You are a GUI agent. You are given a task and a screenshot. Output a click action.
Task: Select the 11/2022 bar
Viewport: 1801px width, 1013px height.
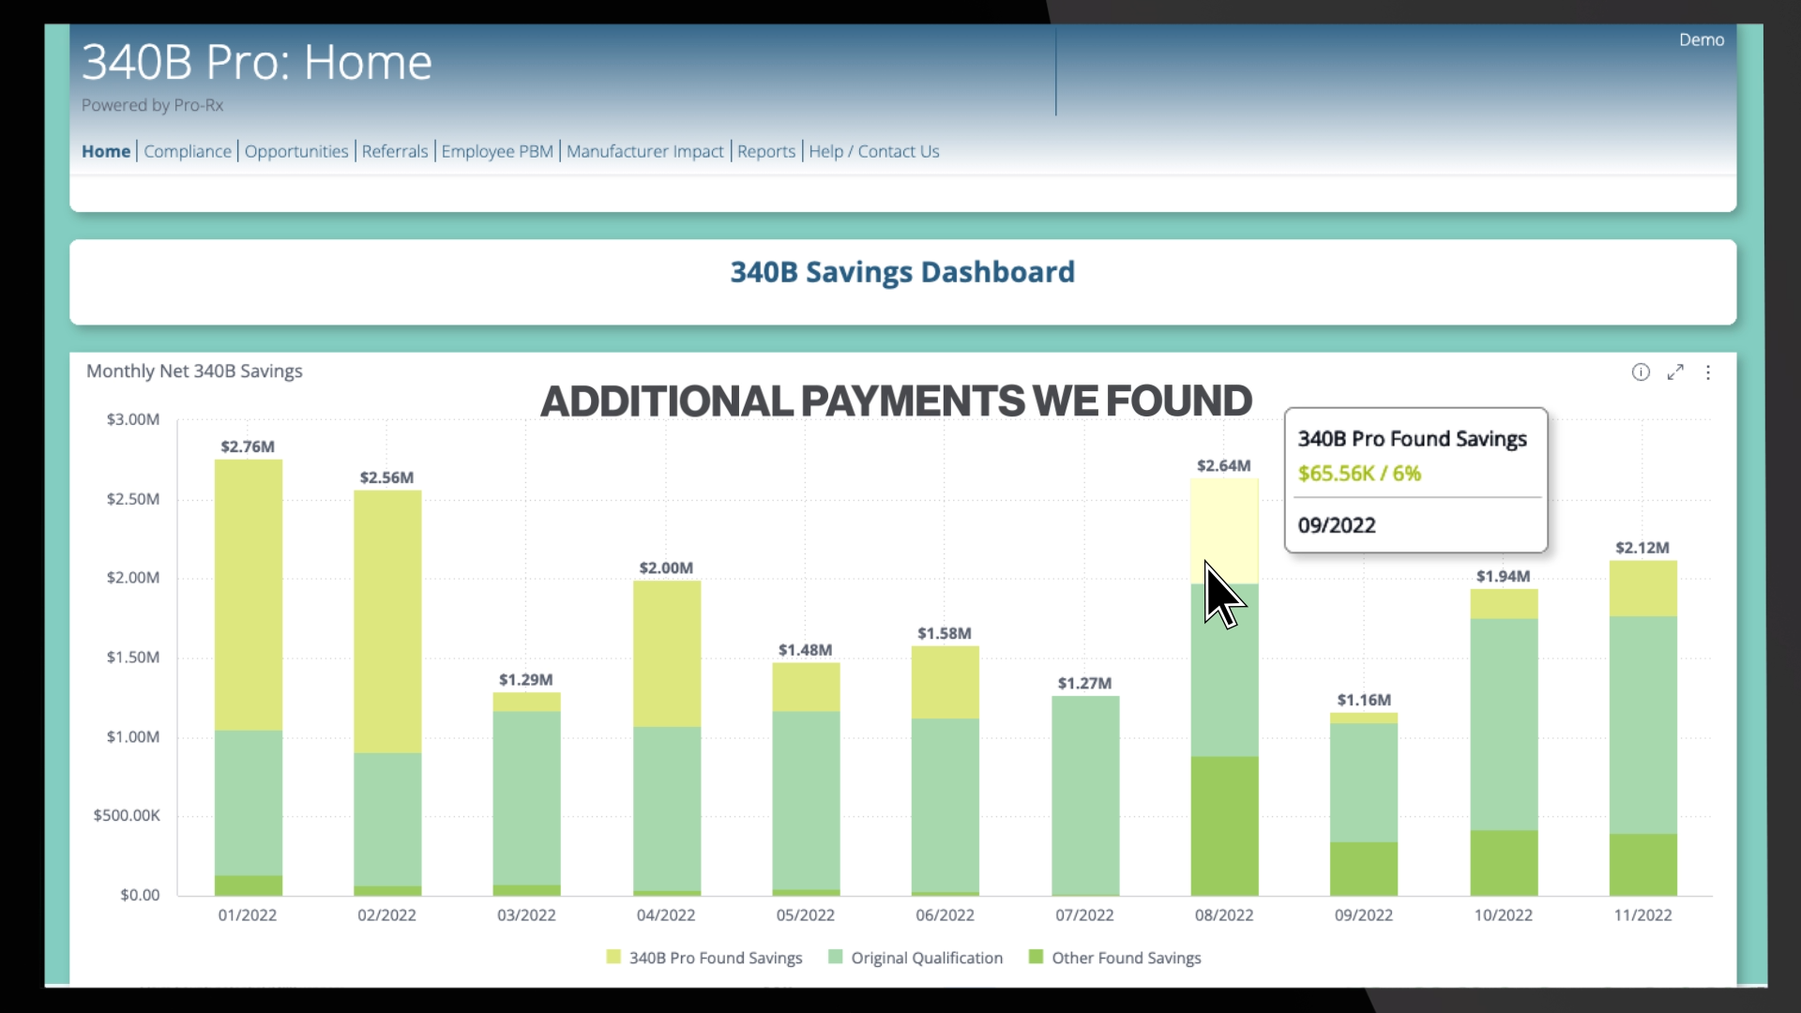(1643, 729)
